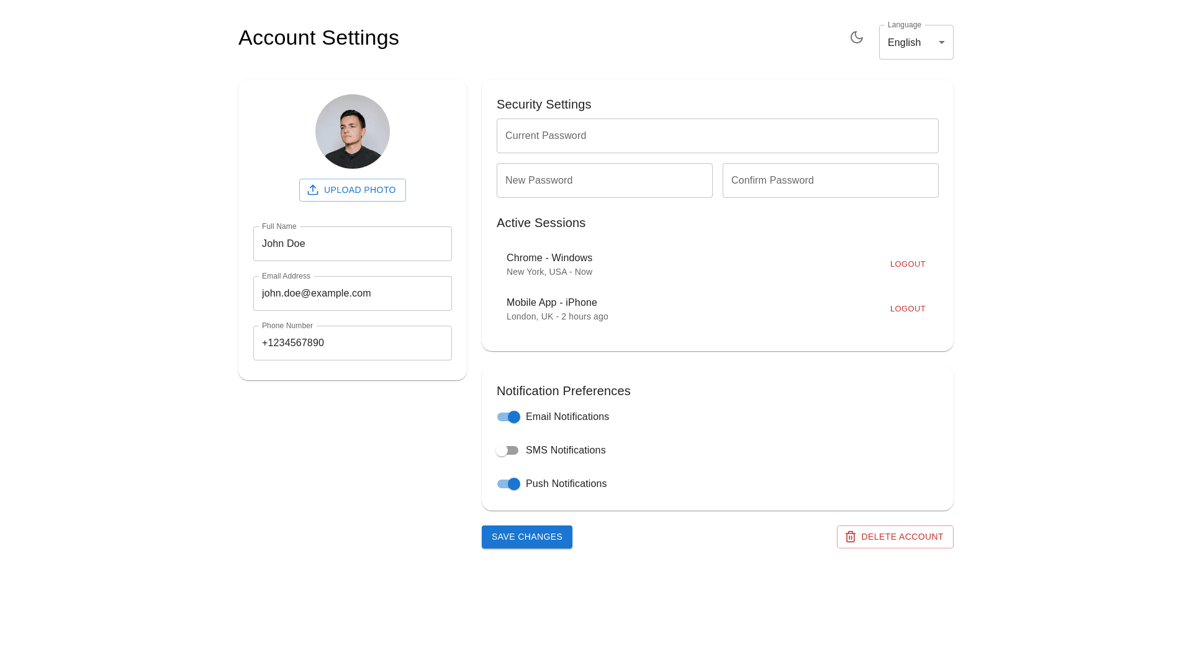The width and height of the screenshot is (1192, 670).
Task: Enable SMS Notifications switch
Action: (x=507, y=450)
